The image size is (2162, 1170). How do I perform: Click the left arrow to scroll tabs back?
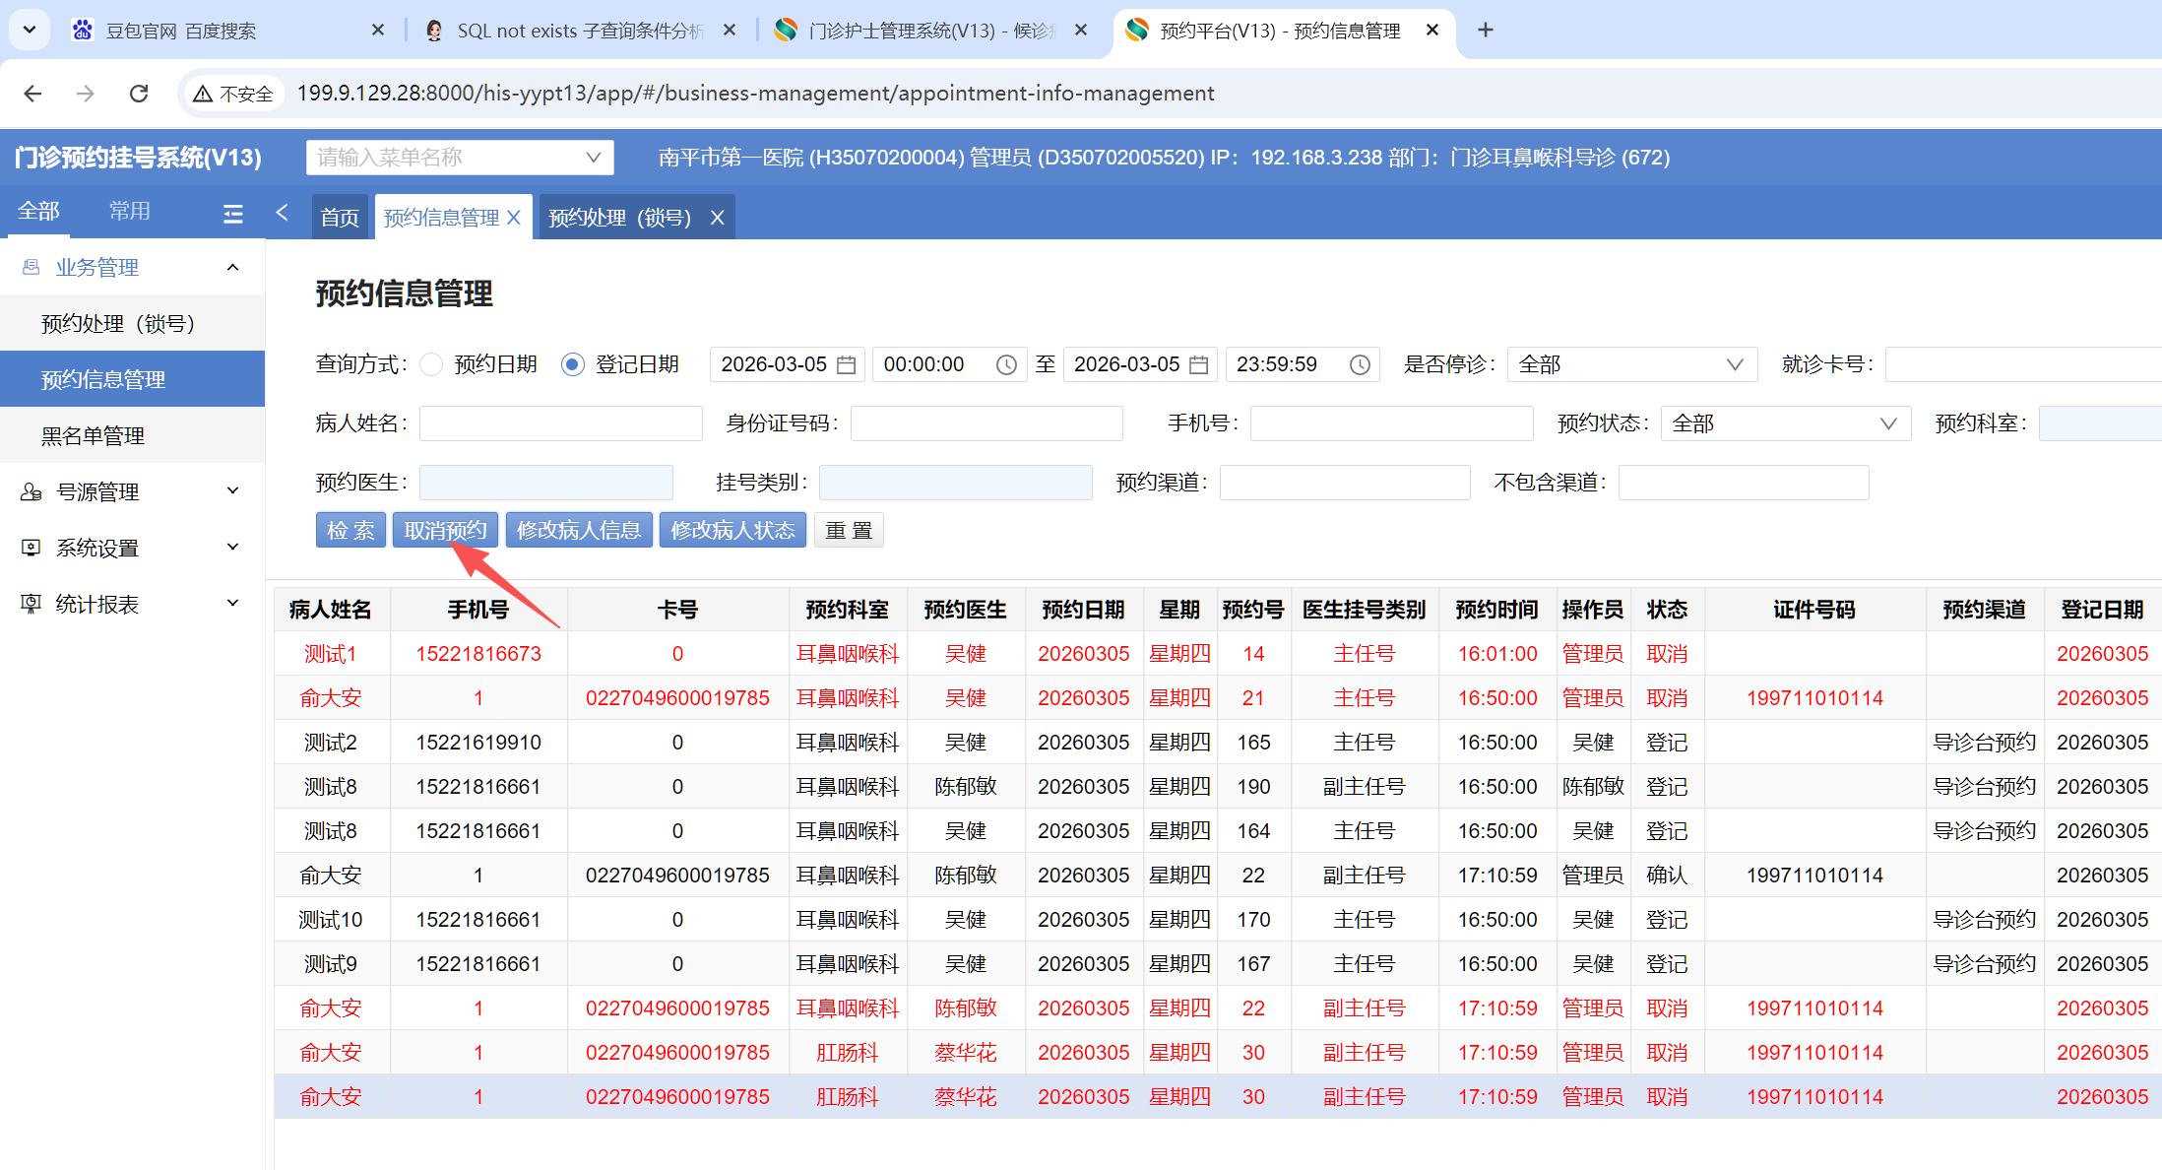[x=283, y=213]
